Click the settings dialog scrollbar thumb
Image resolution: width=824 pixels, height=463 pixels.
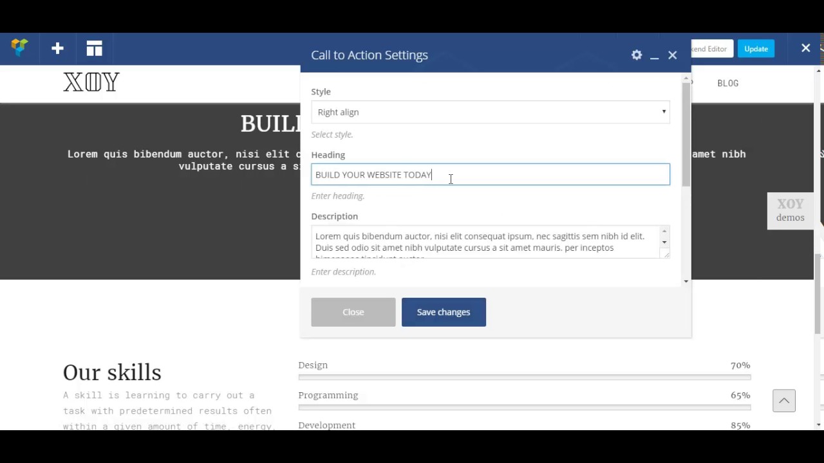[x=686, y=135]
